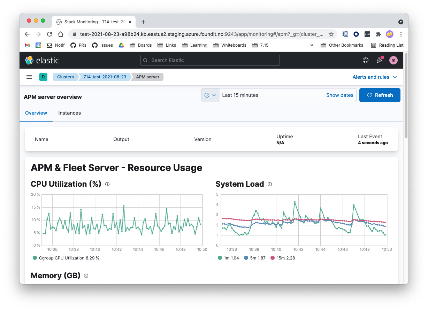Click the Elastic logo
This screenshot has width=428, height=310.
(x=42, y=60)
